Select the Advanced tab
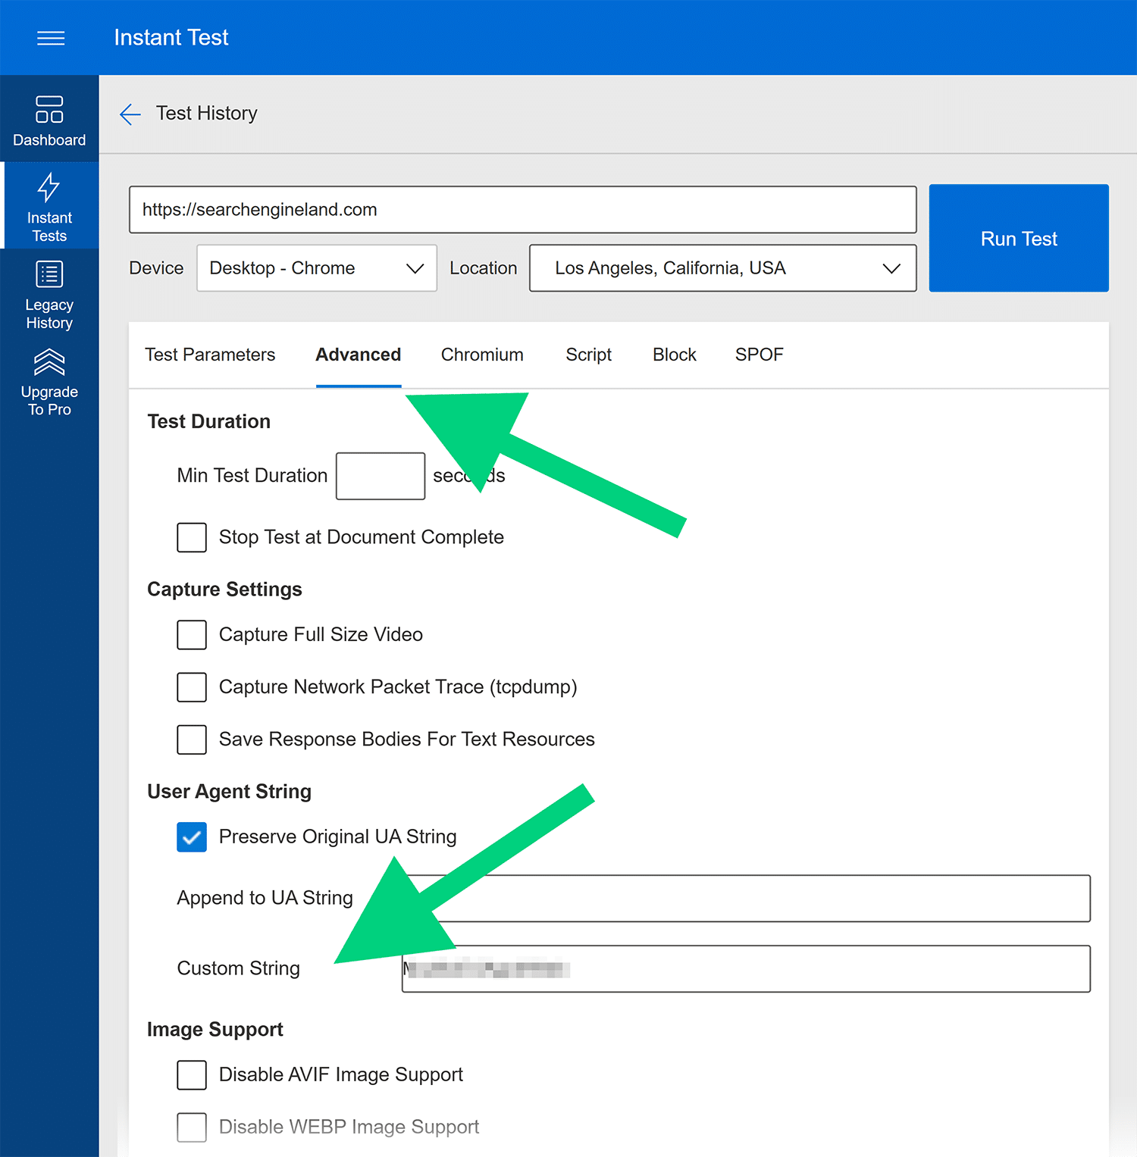This screenshot has width=1137, height=1157. pos(359,355)
